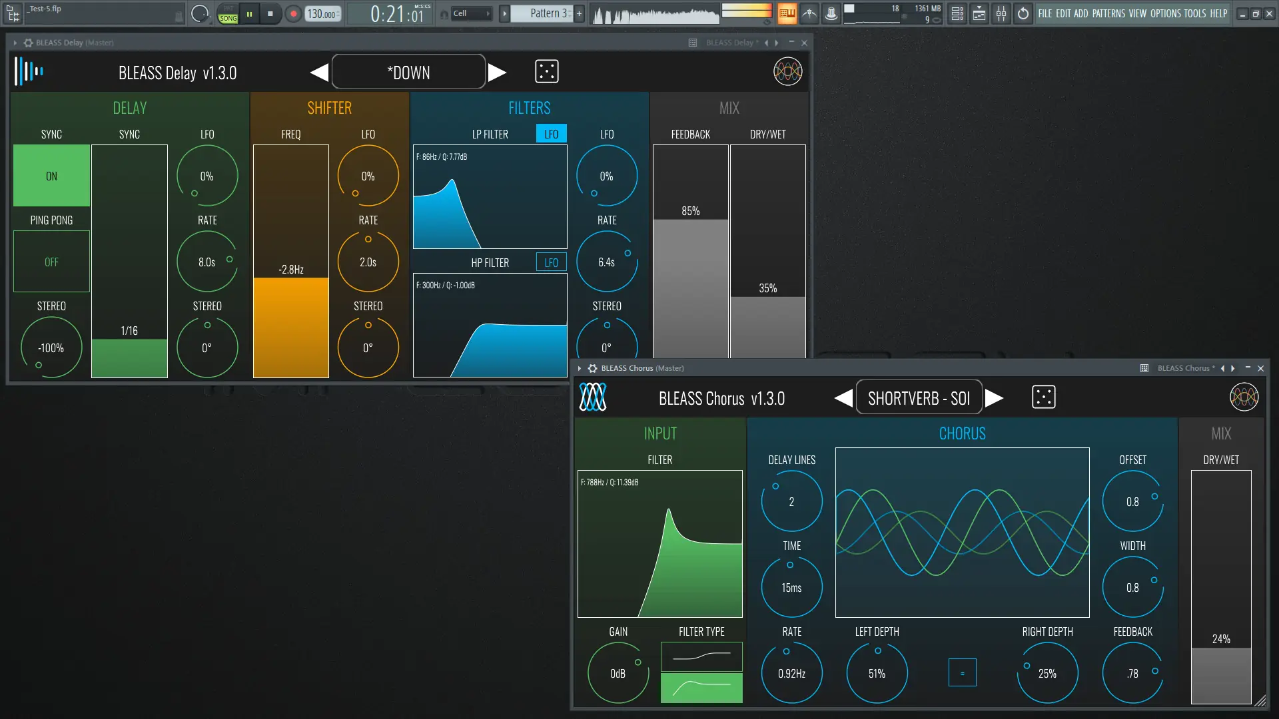Stop playback with the stop button
The image size is (1279, 719).
270,13
